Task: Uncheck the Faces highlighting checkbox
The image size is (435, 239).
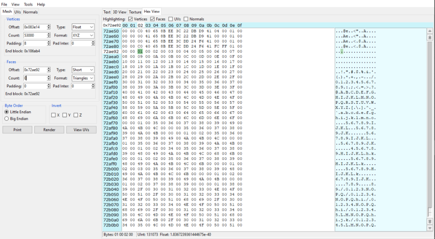Action: 152,19
